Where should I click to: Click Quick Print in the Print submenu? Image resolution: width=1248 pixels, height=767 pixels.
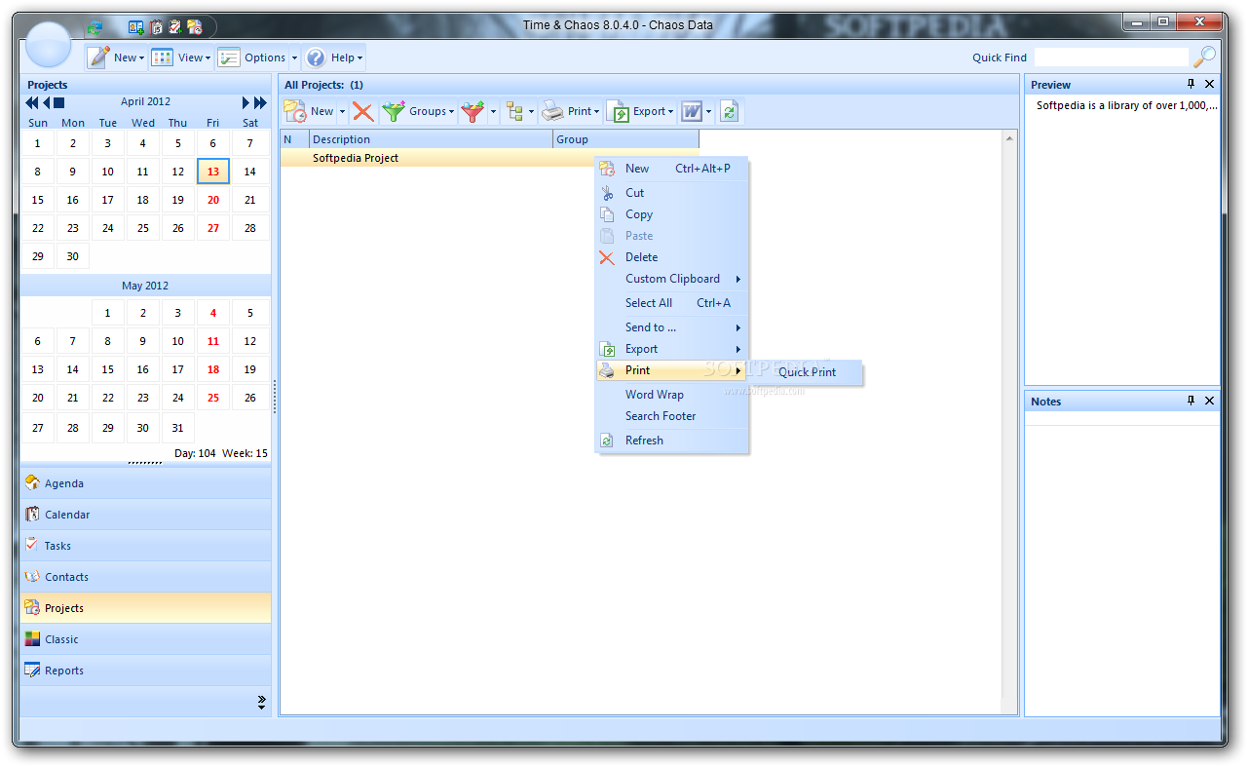pyautogui.click(x=807, y=372)
